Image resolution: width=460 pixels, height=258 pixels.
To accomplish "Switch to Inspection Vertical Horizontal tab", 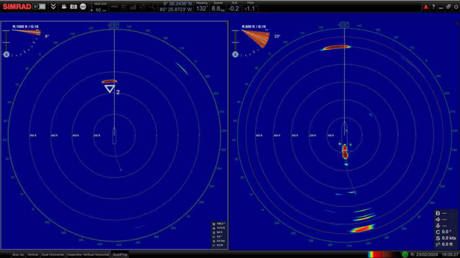I will coord(88,254).
